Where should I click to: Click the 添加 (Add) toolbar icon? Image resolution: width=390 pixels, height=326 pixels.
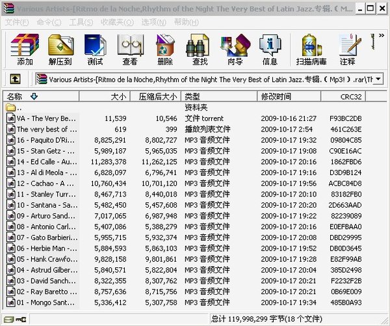(x=25, y=49)
